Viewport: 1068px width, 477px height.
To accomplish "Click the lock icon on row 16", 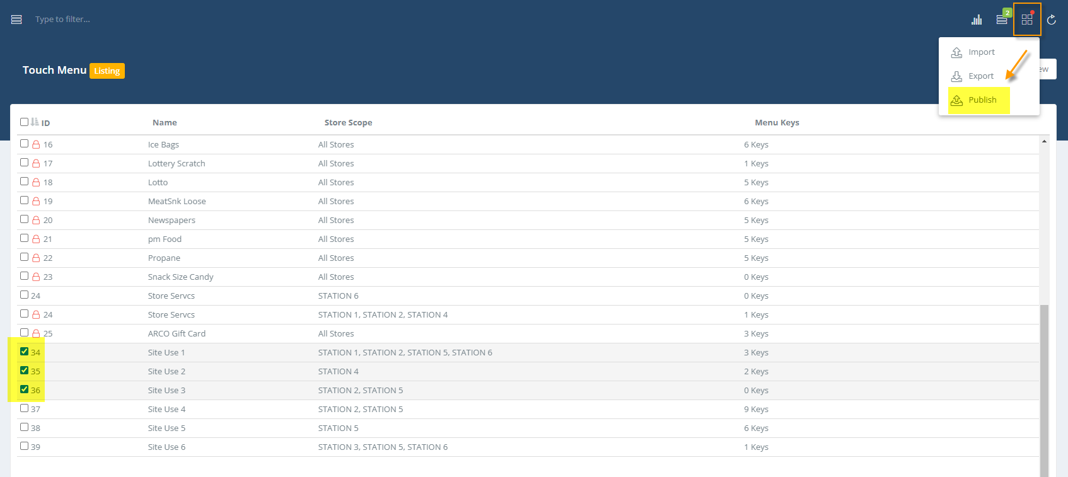I will click(36, 144).
